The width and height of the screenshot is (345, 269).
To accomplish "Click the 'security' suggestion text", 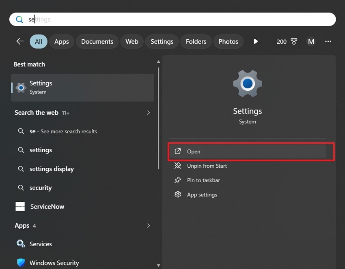I will (x=41, y=188).
